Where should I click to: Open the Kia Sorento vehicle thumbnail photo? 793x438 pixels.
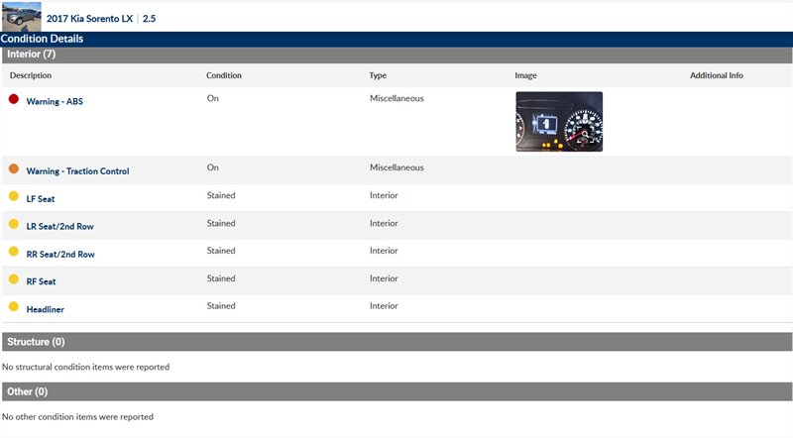coord(21,16)
